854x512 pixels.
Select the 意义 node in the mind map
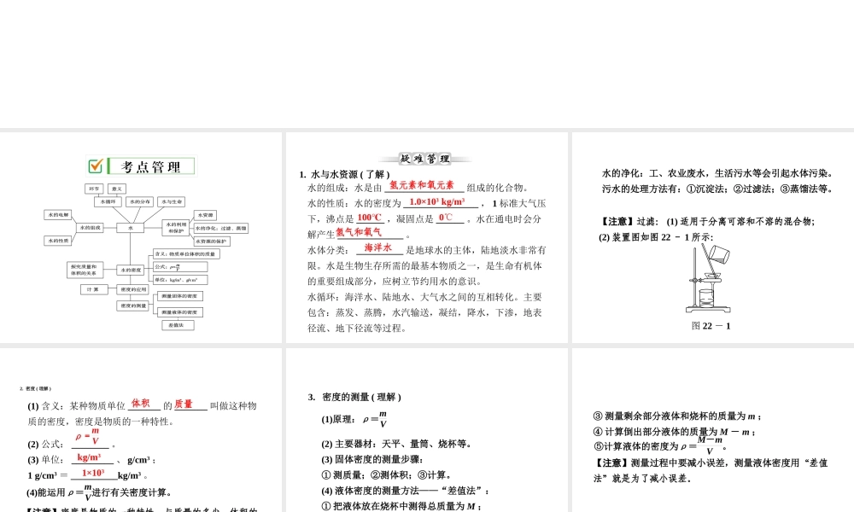[116, 189]
